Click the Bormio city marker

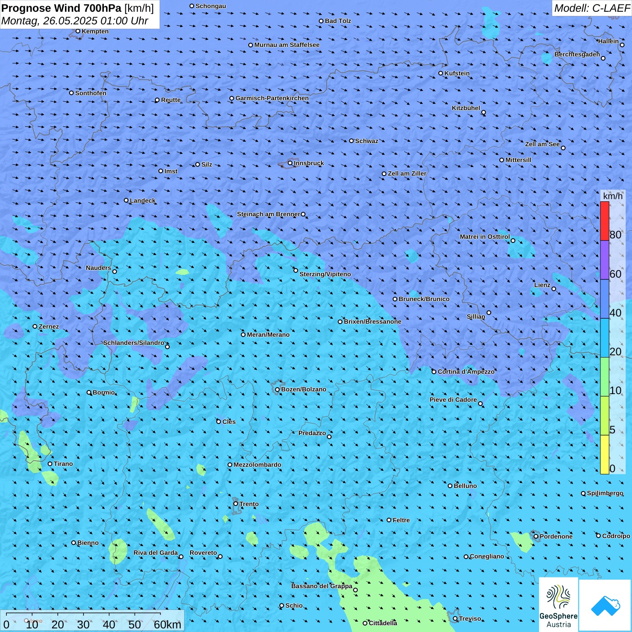pyautogui.click(x=89, y=392)
